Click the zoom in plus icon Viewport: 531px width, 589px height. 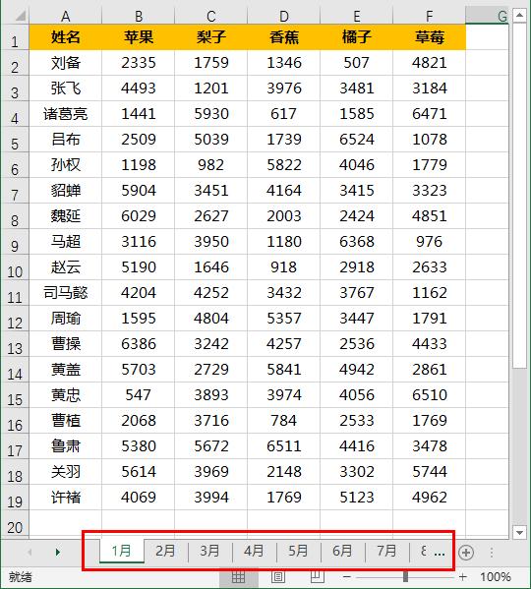point(463,577)
